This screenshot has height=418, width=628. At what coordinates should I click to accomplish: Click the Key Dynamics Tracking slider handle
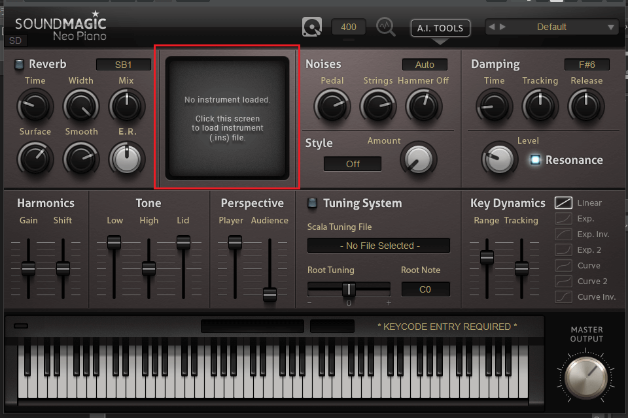point(521,268)
